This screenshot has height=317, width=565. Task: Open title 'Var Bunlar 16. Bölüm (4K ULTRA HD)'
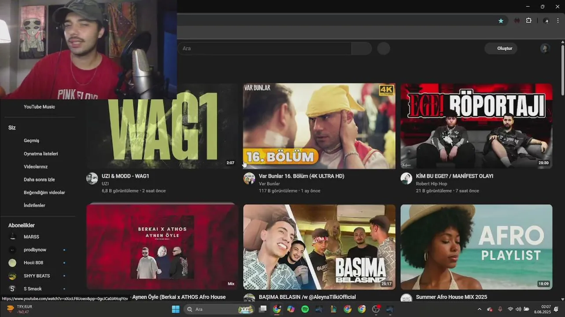(302, 176)
